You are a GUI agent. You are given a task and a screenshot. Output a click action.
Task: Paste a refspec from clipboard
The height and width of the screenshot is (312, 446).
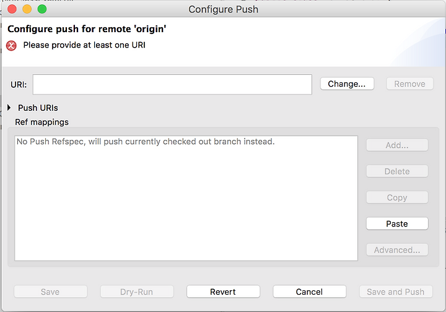397,223
